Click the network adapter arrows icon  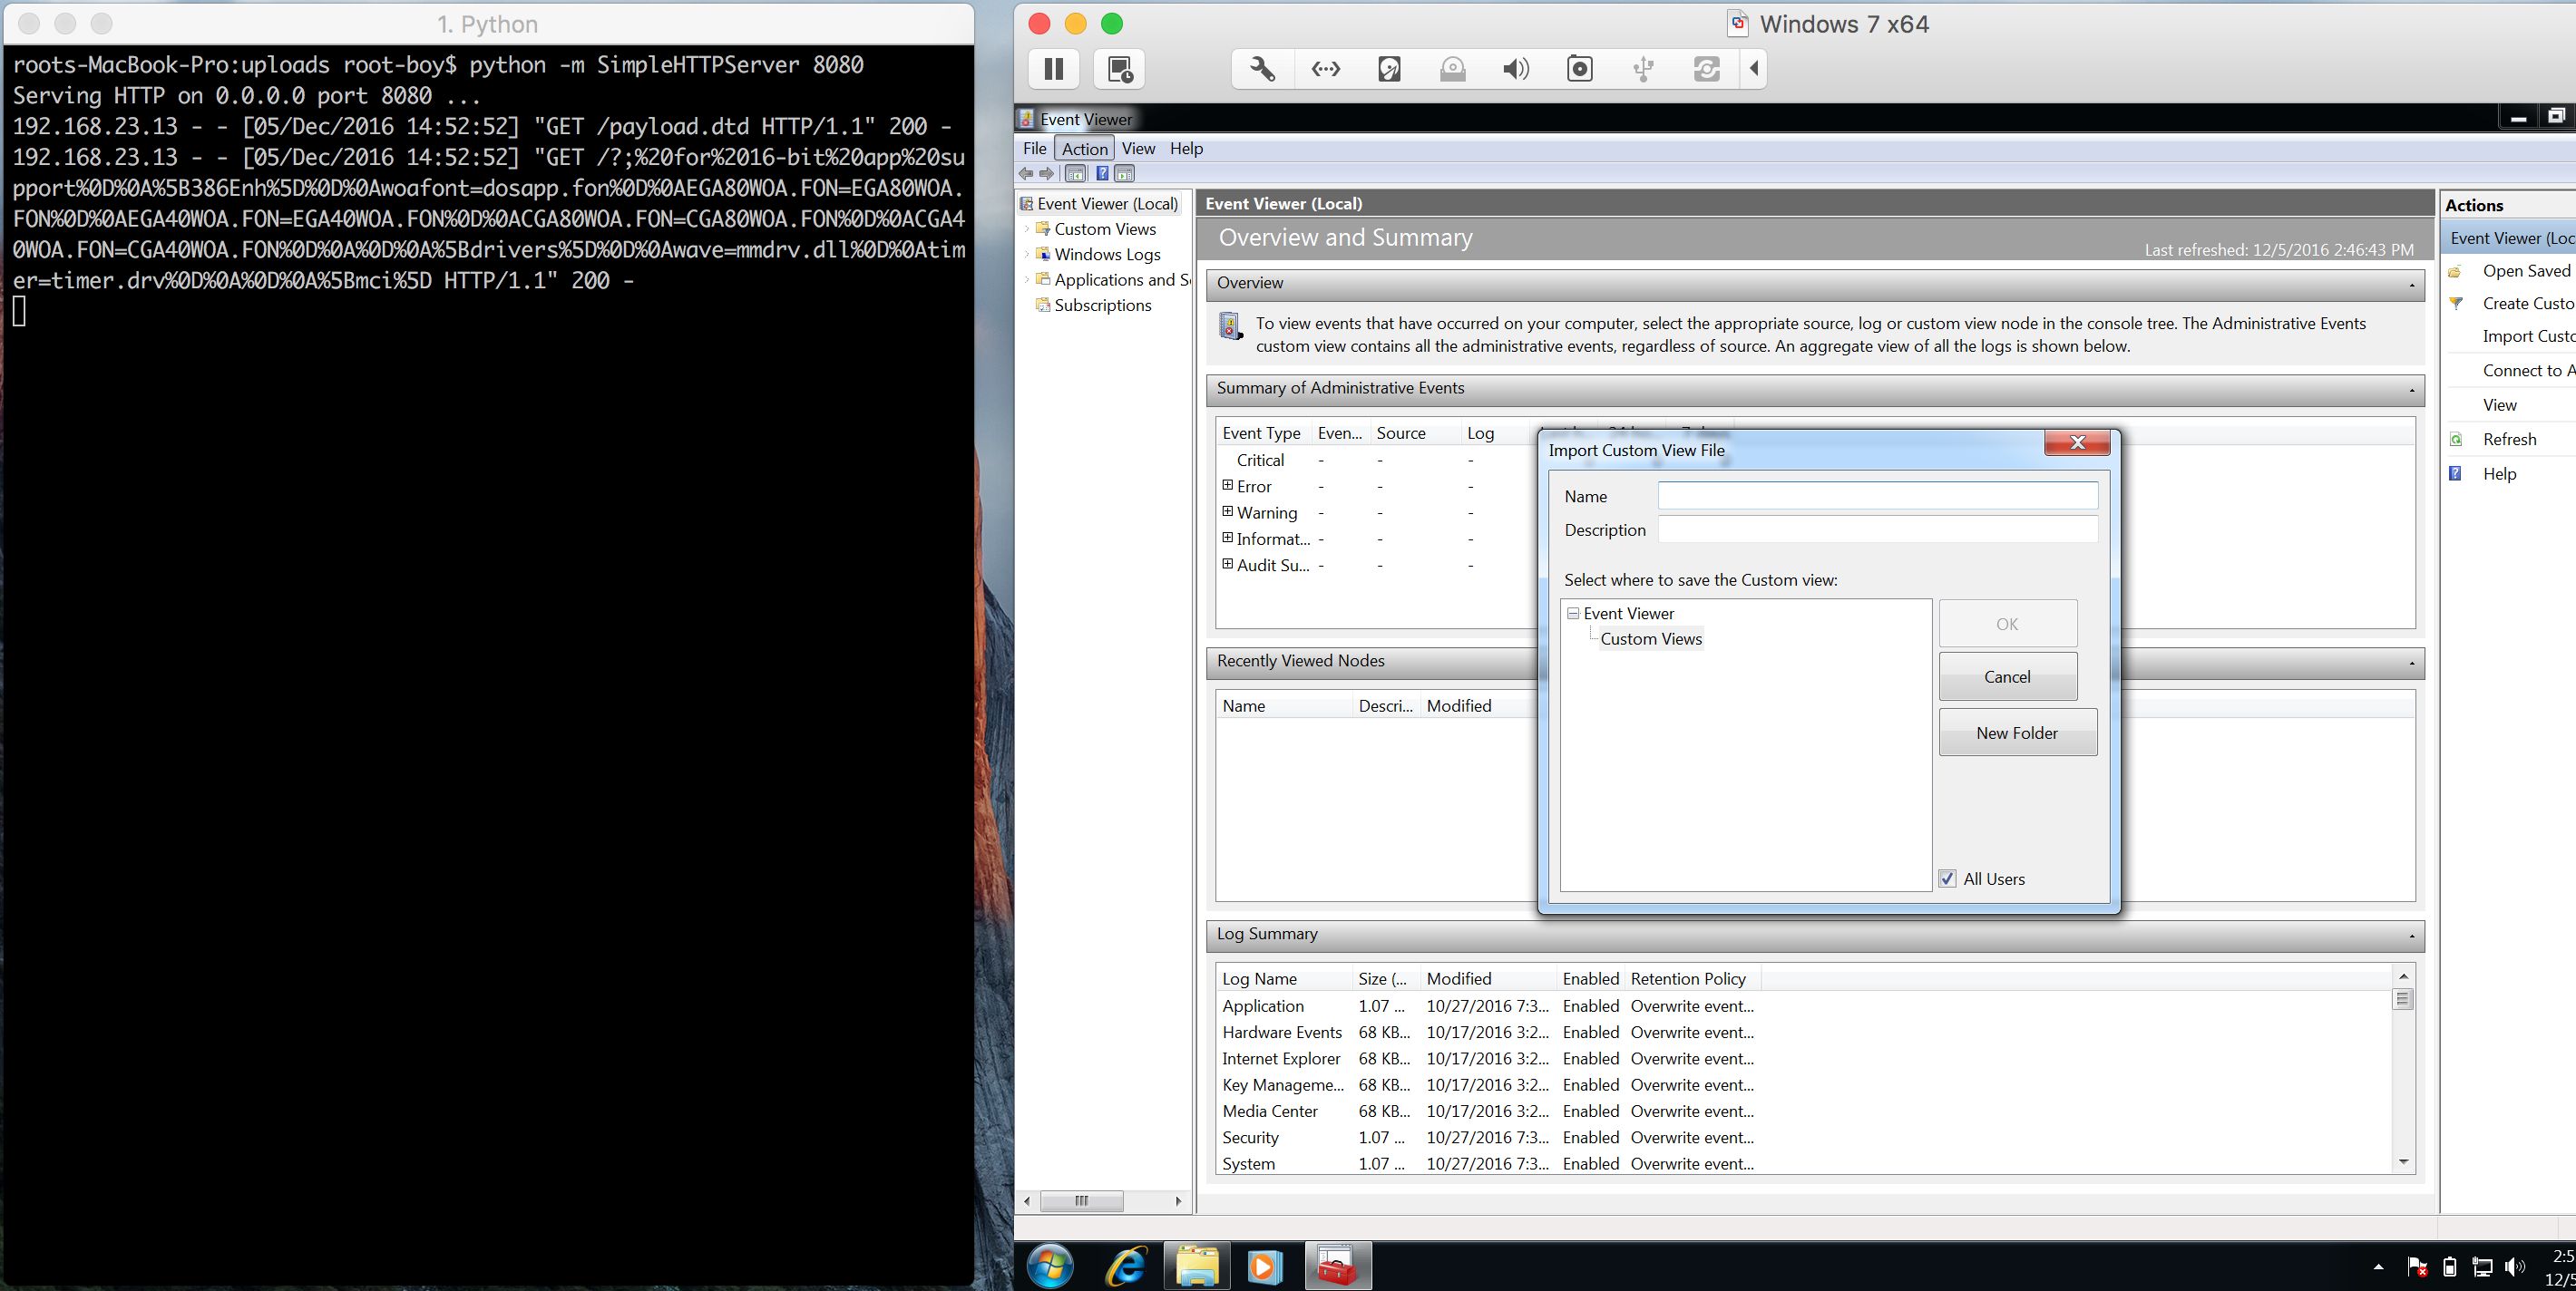click(1326, 69)
